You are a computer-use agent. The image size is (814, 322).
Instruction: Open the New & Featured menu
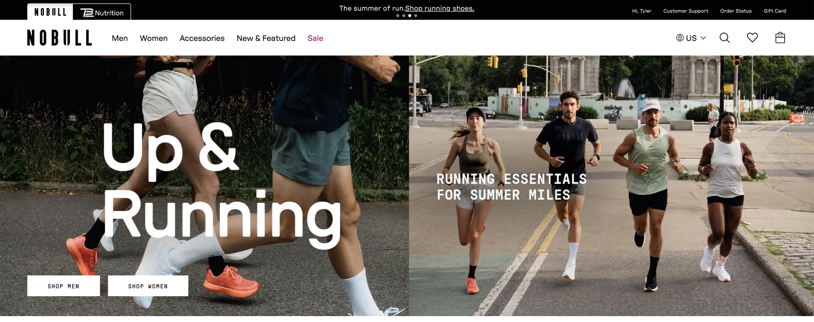pos(266,38)
